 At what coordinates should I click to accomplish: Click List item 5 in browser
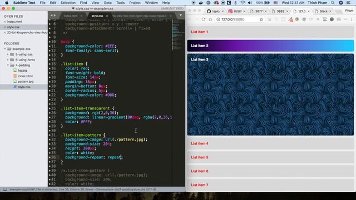click(x=270, y=157)
